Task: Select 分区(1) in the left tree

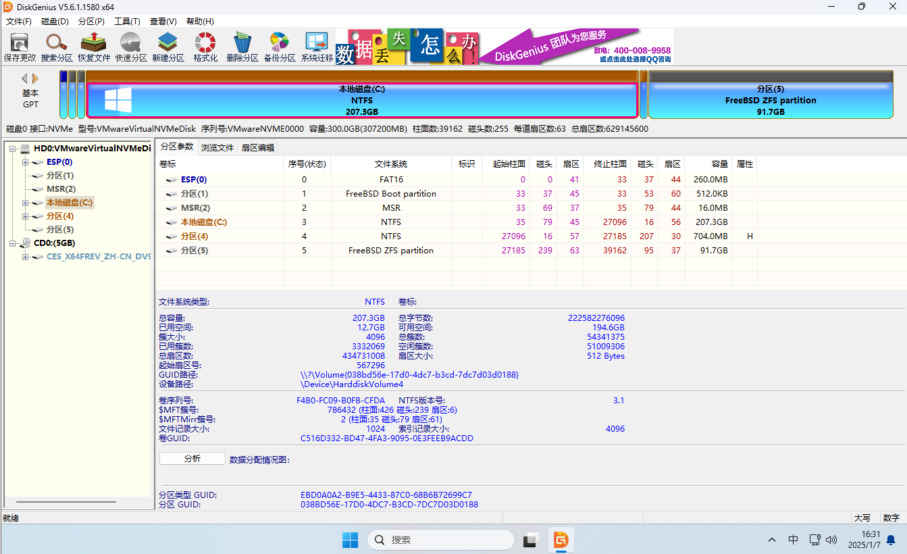Action: coord(60,176)
